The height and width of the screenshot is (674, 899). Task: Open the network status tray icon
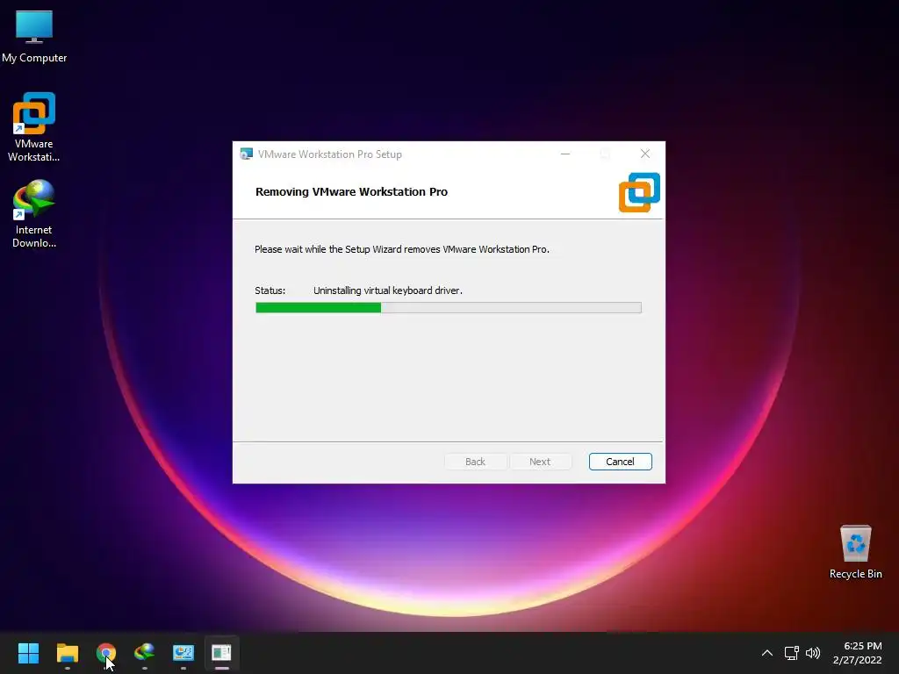pos(792,653)
